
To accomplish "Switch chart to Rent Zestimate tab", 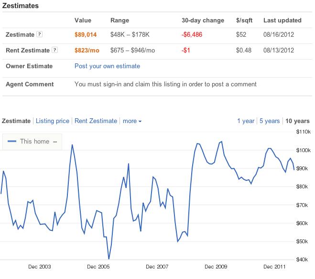I will pos(96,121).
